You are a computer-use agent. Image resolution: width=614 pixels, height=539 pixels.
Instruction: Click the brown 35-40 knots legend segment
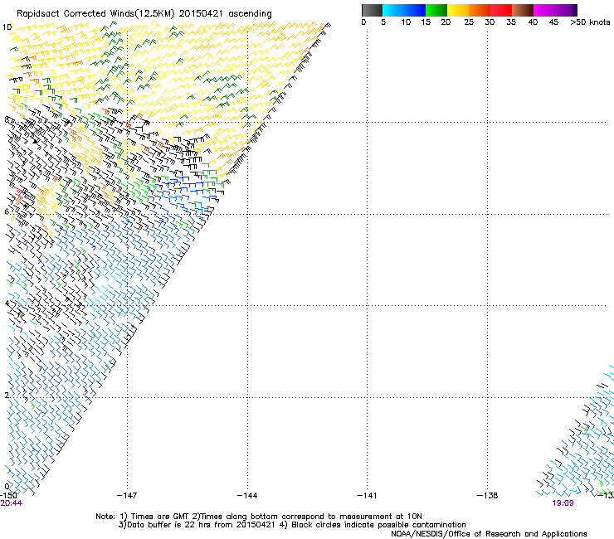[x=523, y=10]
